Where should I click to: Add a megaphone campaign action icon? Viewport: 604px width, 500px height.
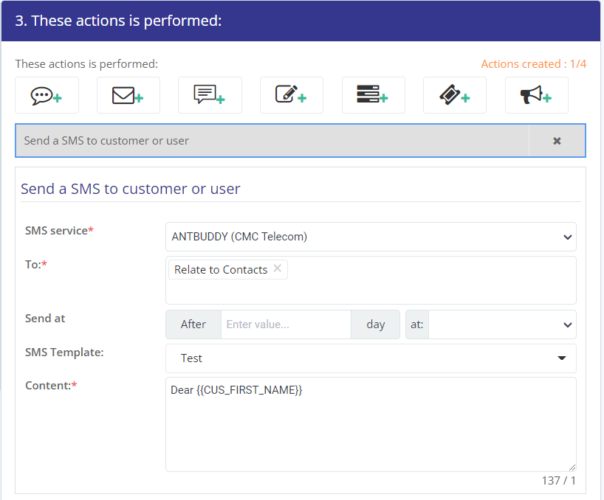click(x=537, y=95)
